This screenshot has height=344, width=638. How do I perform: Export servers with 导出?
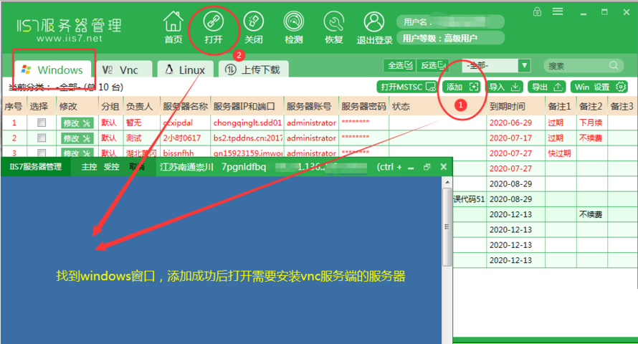547,87
